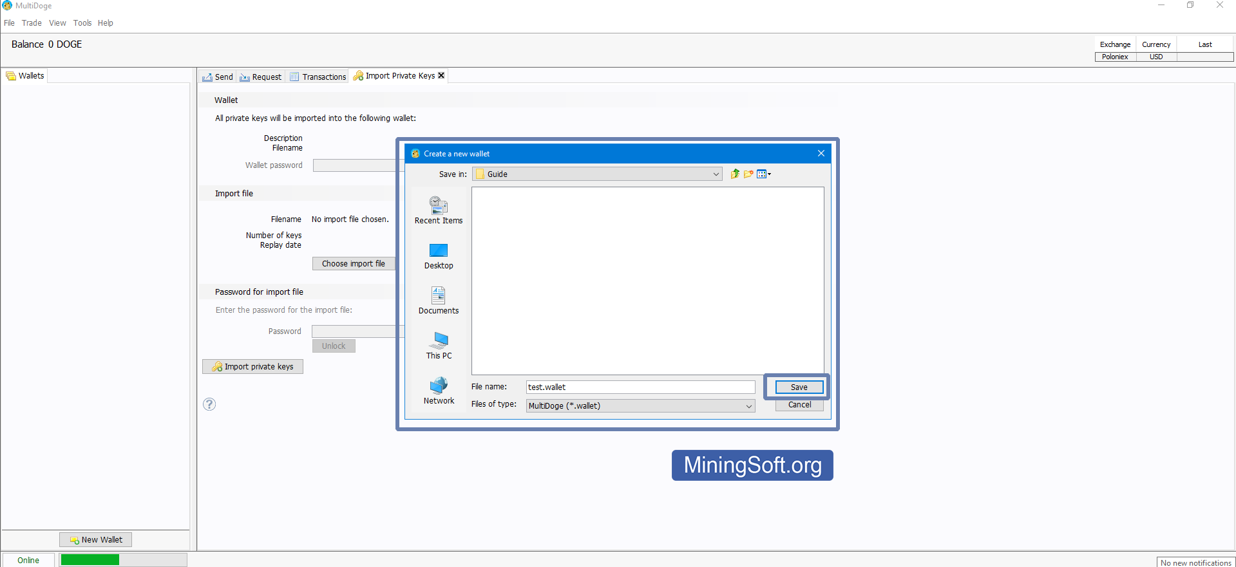Click the No new notifications status
Viewport: 1236px width, 567px height.
pyautogui.click(x=1195, y=562)
